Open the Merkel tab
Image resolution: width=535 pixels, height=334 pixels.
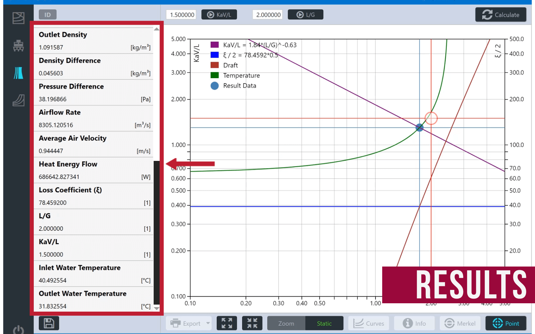coord(460,323)
